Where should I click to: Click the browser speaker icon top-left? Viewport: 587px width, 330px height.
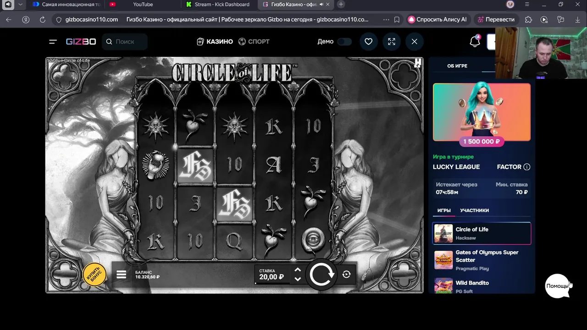[8, 5]
